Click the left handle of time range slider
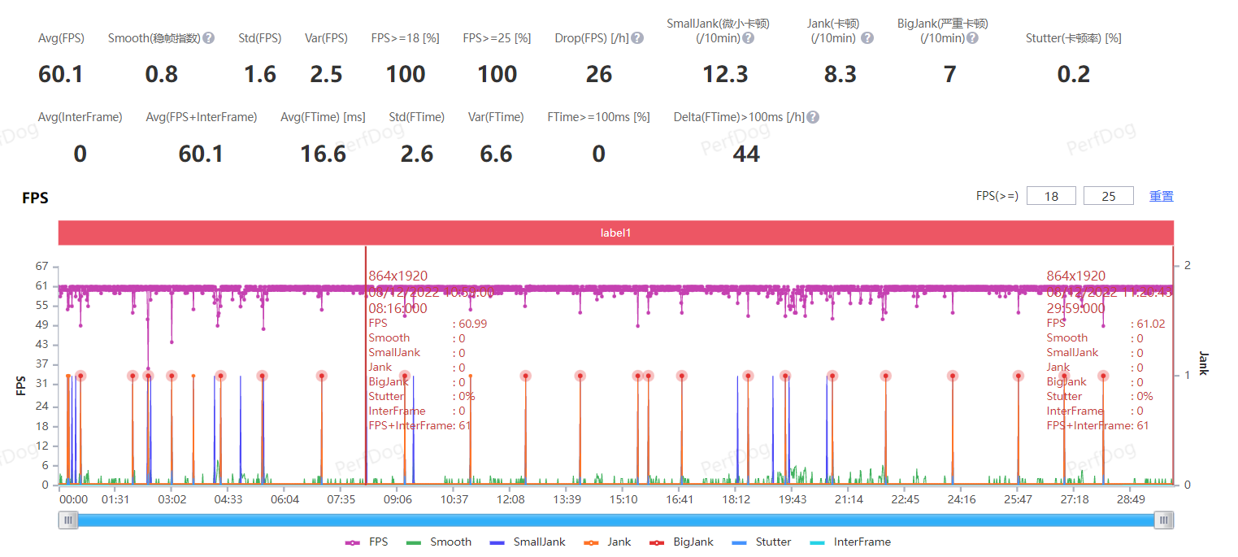The width and height of the screenshot is (1238, 557). point(68,520)
